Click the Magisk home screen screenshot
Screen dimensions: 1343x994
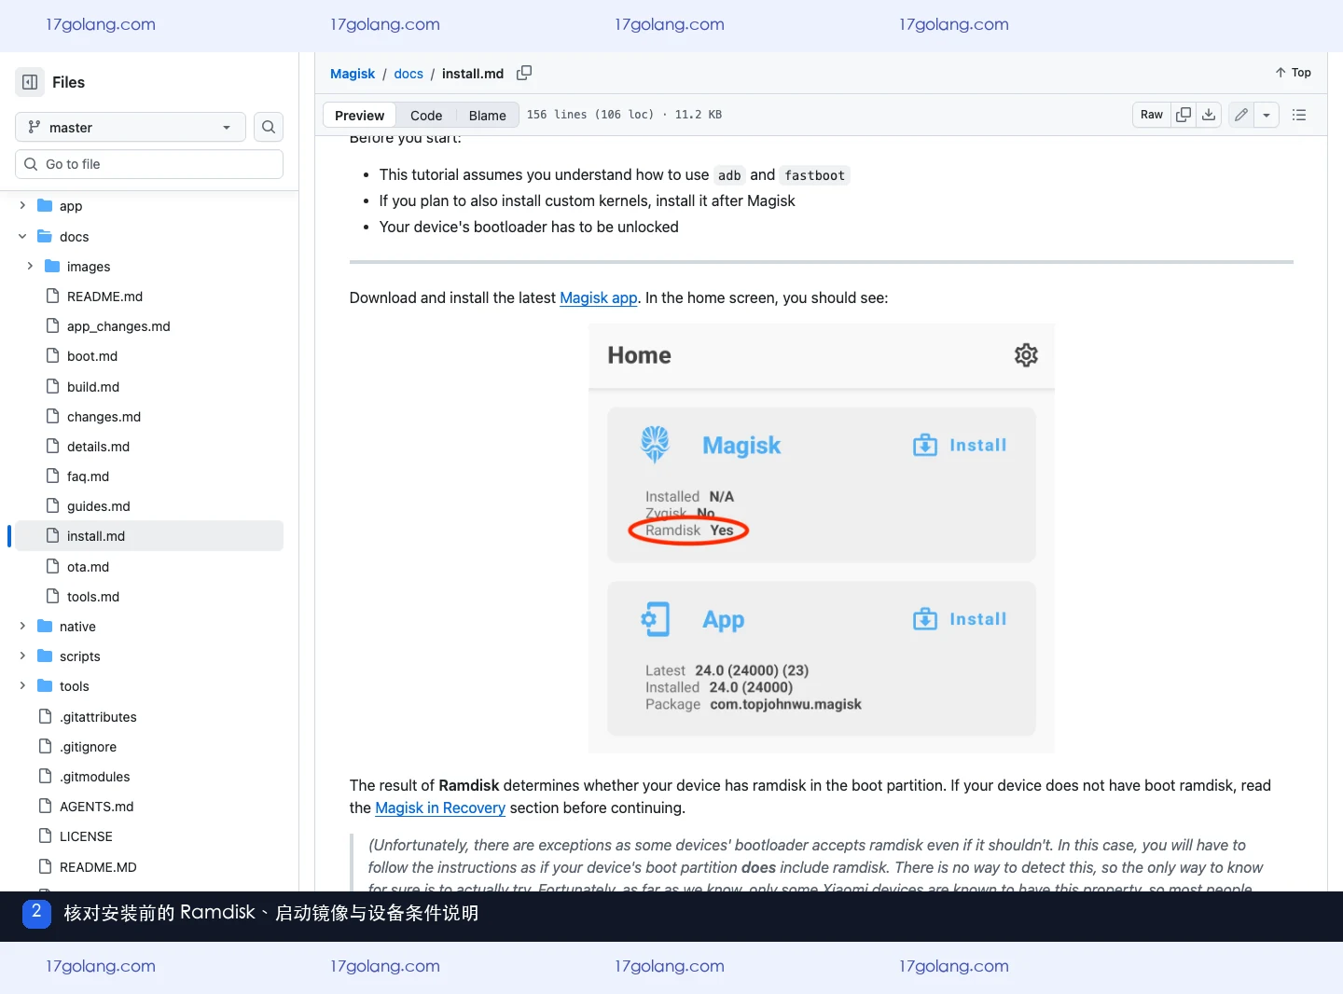[821, 538]
